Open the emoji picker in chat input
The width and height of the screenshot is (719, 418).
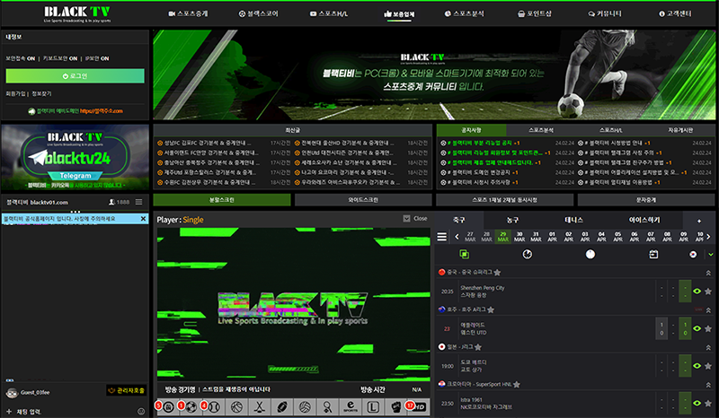[x=141, y=412]
